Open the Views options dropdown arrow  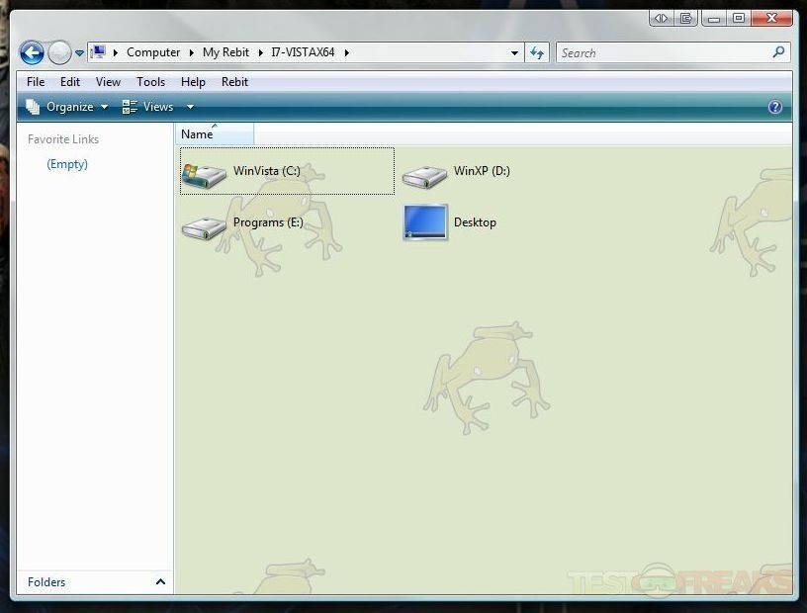click(x=190, y=107)
